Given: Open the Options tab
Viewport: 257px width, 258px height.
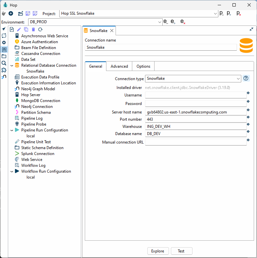Looking at the screenshot, I should coord(143,66).
